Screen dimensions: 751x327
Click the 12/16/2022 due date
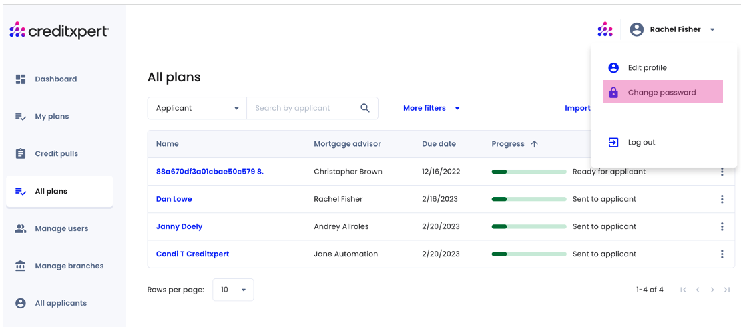(x=441, y=172)
